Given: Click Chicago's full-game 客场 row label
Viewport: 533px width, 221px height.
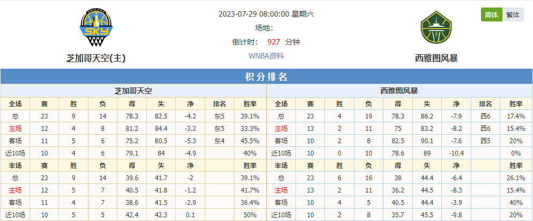Looking at the screenshot, I should (x=16, y=141).
